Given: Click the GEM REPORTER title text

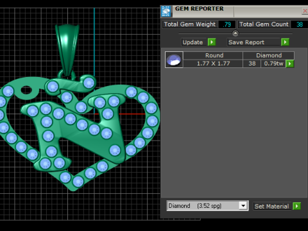Looking at the screenshot, I should tap(200, 9).
